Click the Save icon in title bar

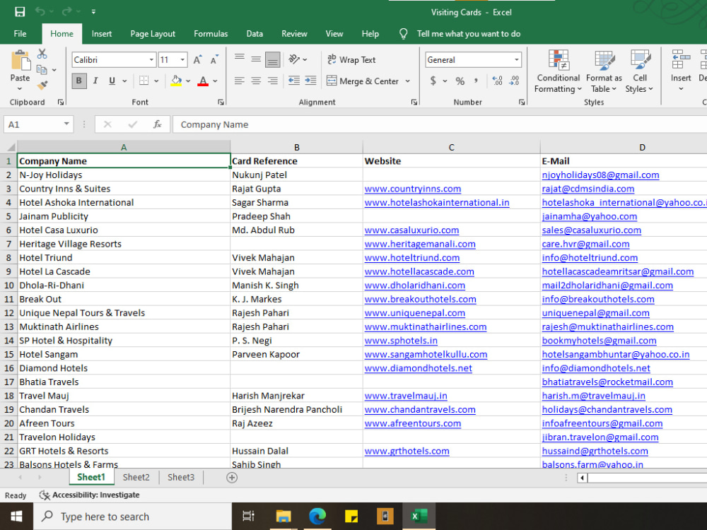(20, 12)
